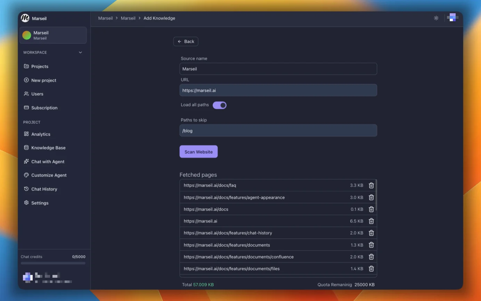Image resolution: width=481 pixels, height=301 pixels.
Task: Click the documents/files URL text
Action: (232, 269)
